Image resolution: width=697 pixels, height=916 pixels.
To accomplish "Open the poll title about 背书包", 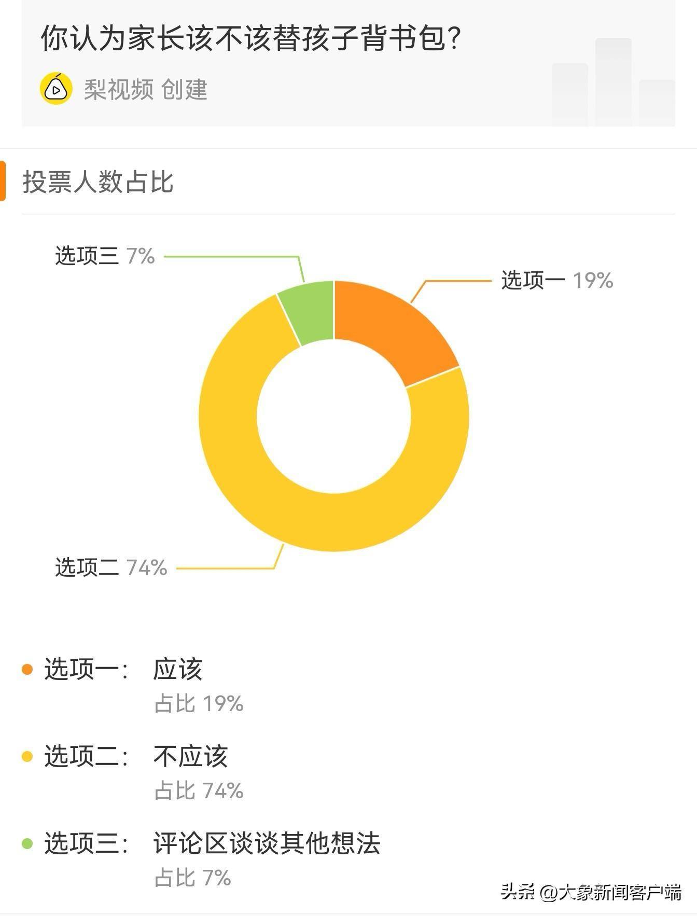I will click(x=250, y=38).
